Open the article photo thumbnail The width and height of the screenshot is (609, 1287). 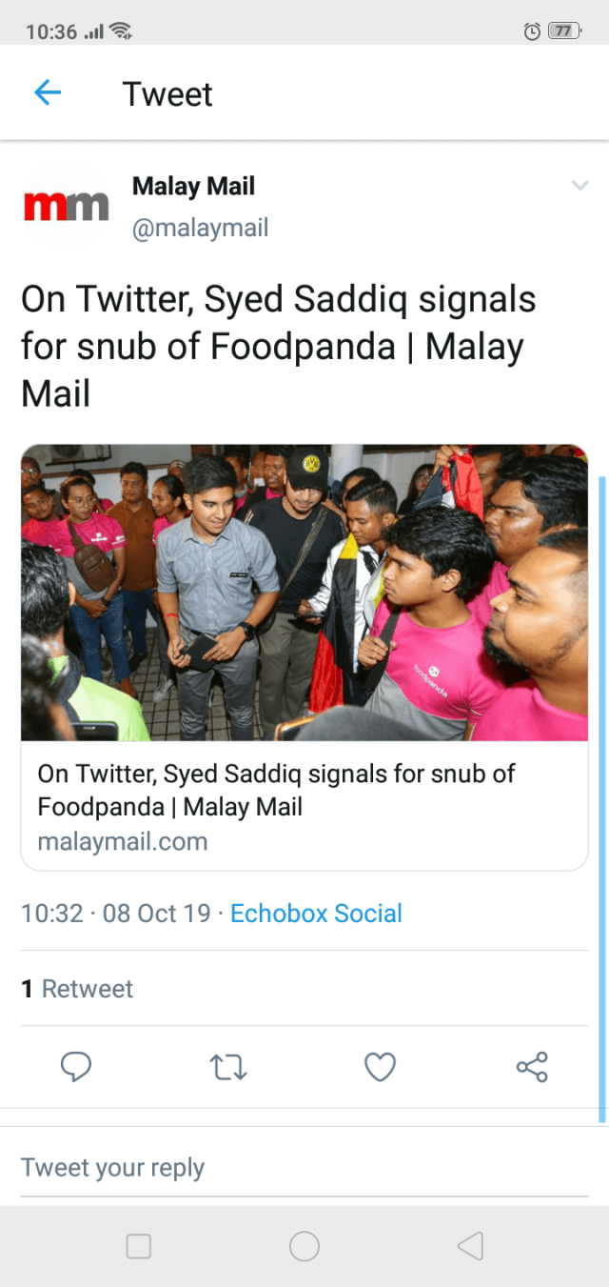304,593
